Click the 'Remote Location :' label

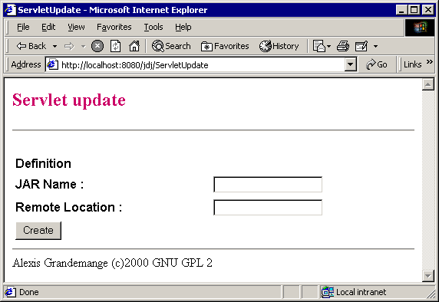coord(68,207)
